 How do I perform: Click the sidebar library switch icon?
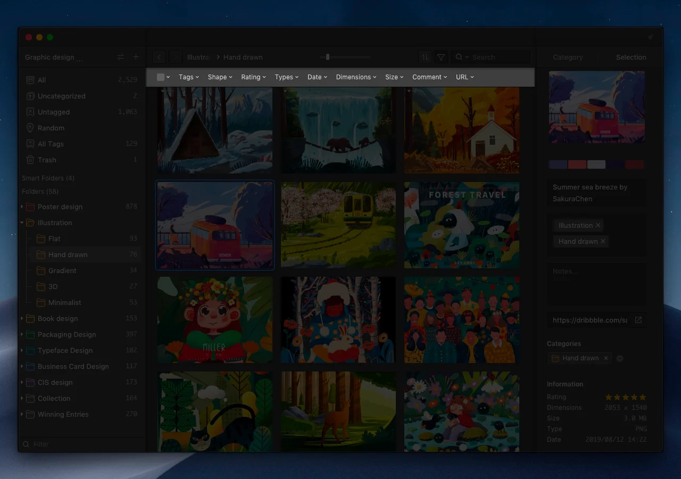click(x=120, y=57)
